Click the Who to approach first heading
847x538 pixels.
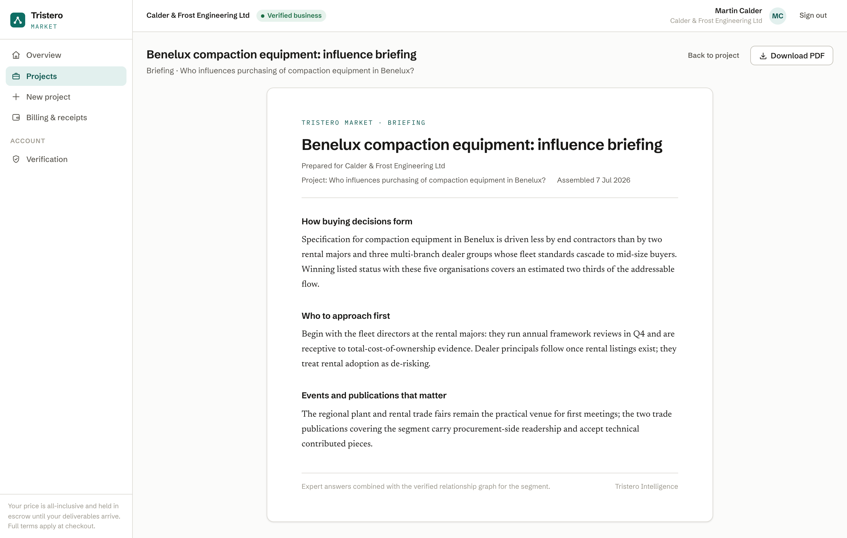coord(345,316)
